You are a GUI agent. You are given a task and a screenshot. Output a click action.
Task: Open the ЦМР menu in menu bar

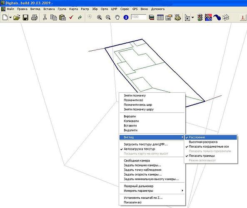click(114, 9)
